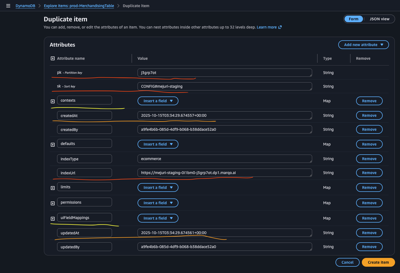This screenshot has width=400, height=273.
Task: Open Insert a field dropdown for contexts
Action: click(158, 101)
